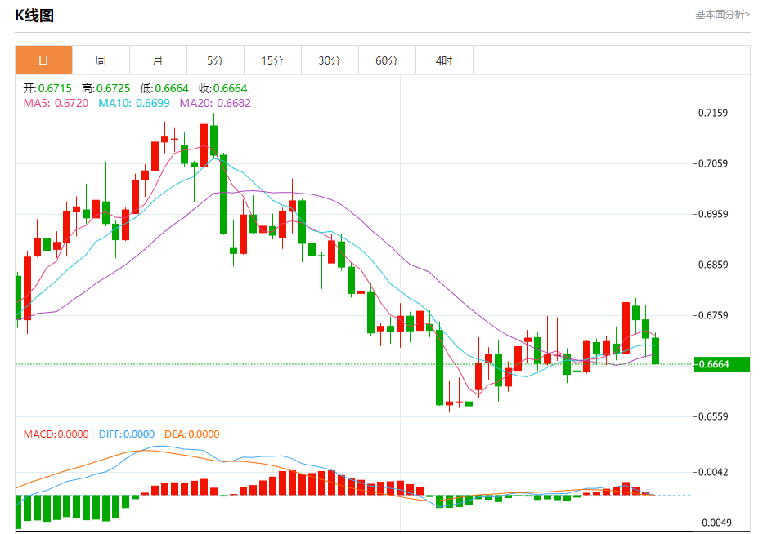Click the DEA:0.0000 indicator label

click(x=191, y=434)
